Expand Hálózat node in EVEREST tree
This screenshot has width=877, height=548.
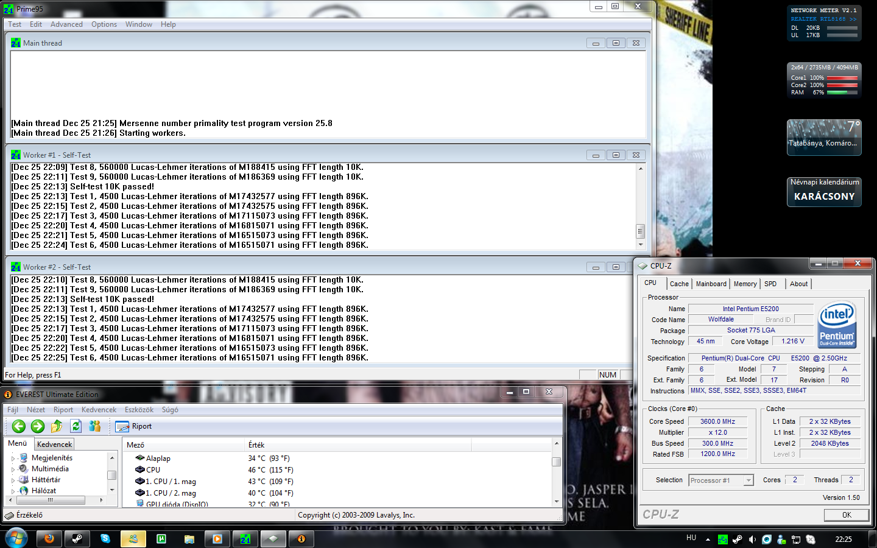pos(13,491)
